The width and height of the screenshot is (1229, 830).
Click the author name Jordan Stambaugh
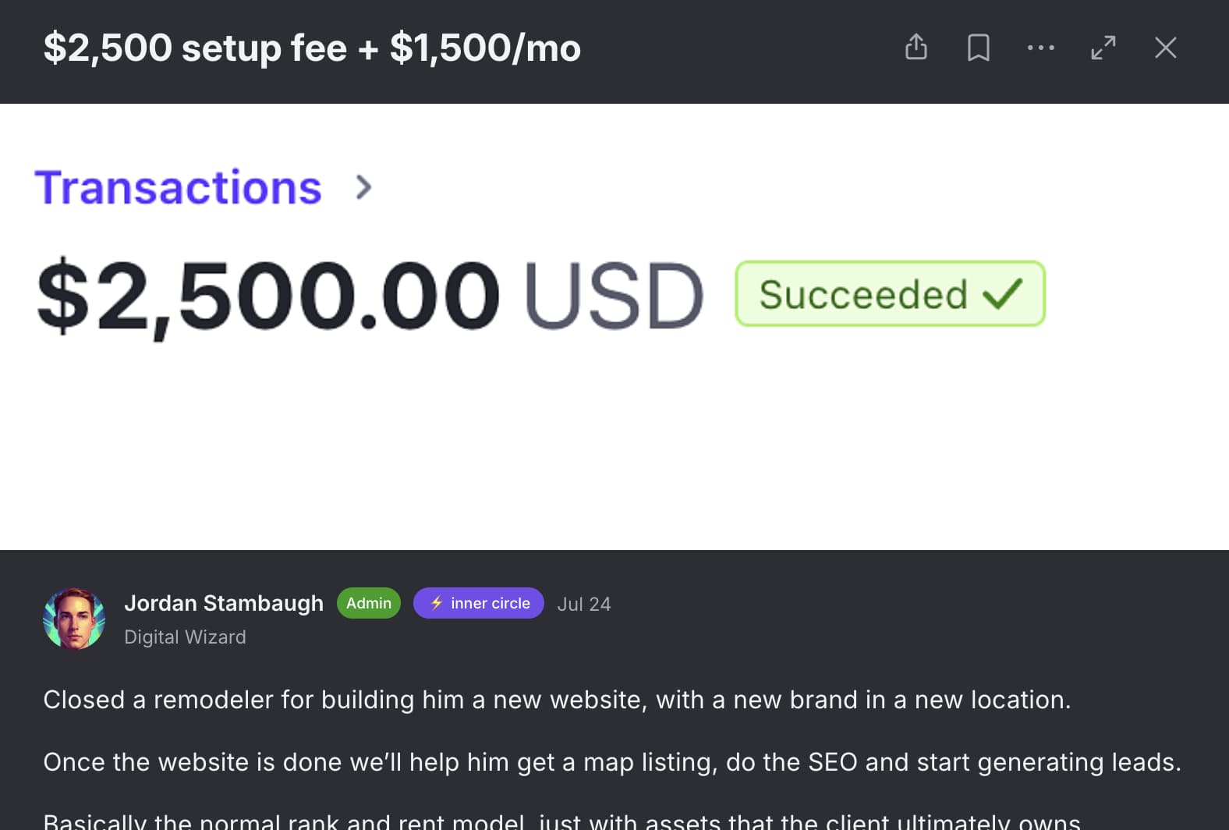[x=224, y=603]
